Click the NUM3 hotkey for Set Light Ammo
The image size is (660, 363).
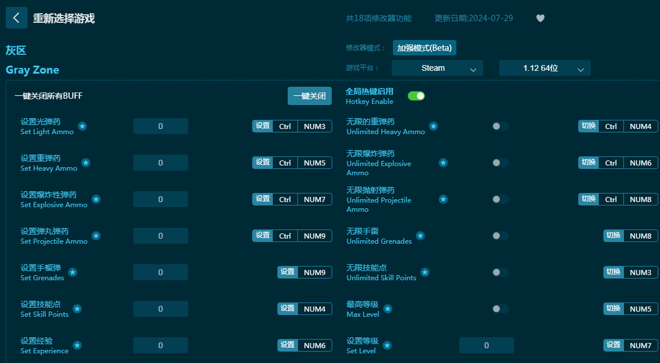(x=315, y=126)
